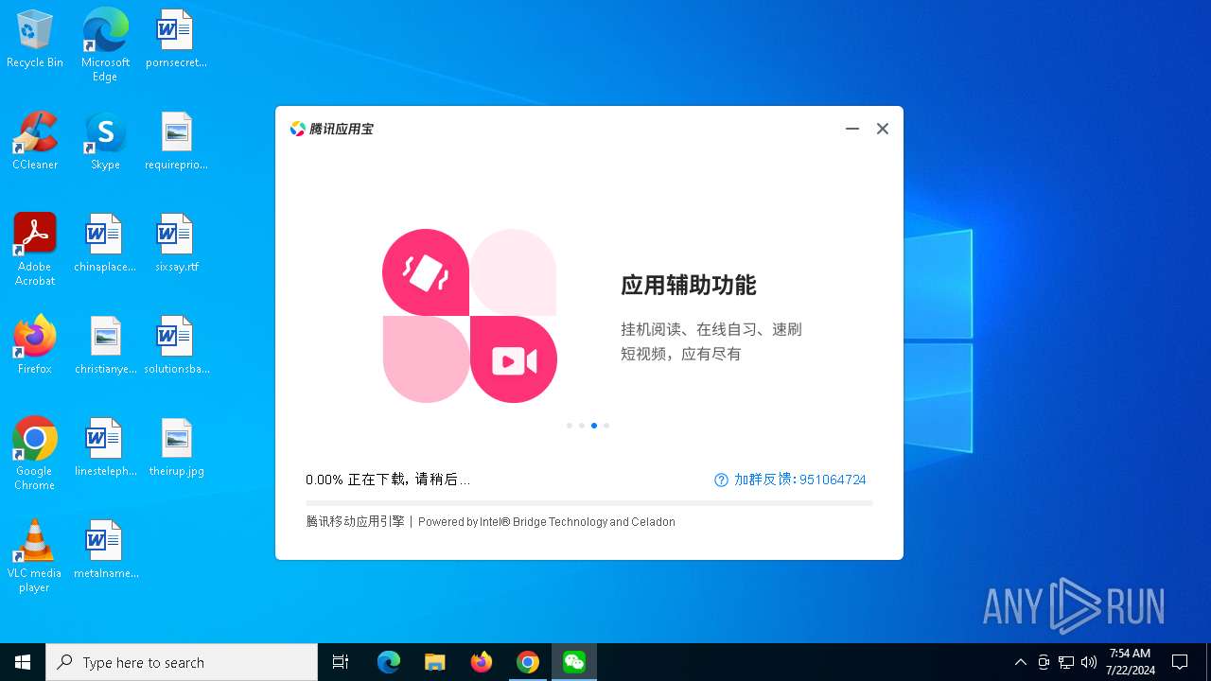Select the christianye image file
Viewport: 1211px width, 681px height.
(105, 346)
